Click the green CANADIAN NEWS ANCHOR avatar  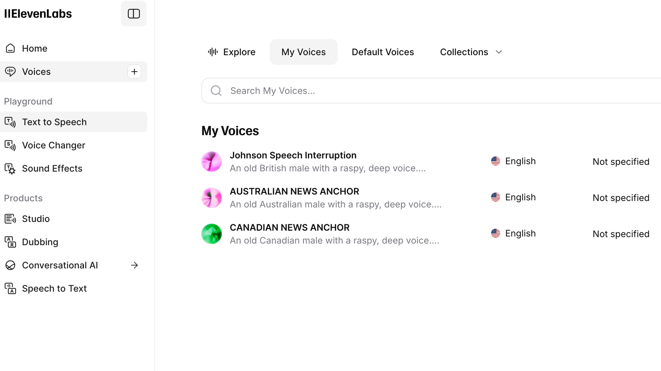(x=212, y=234)
